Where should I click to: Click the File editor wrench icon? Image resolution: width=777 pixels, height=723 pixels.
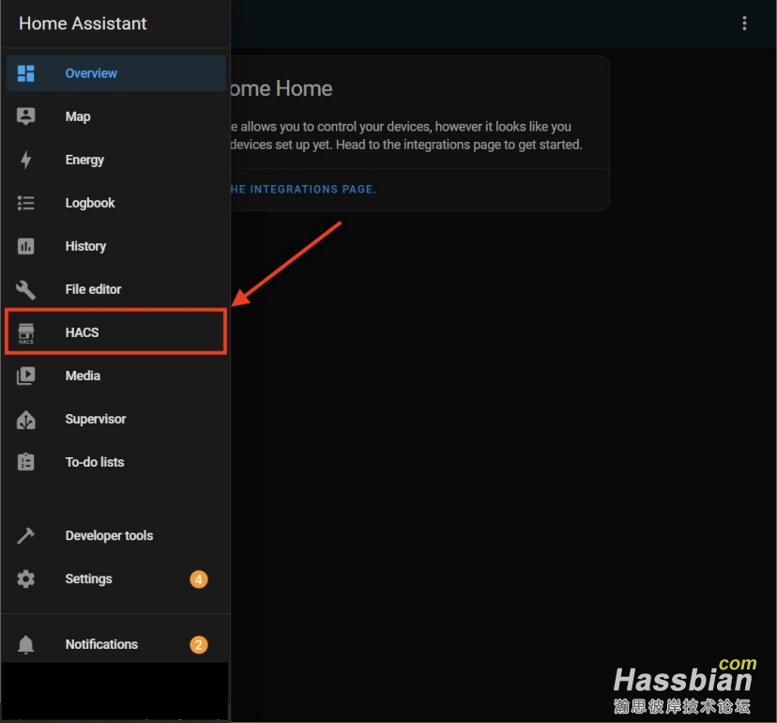(25, 289)
